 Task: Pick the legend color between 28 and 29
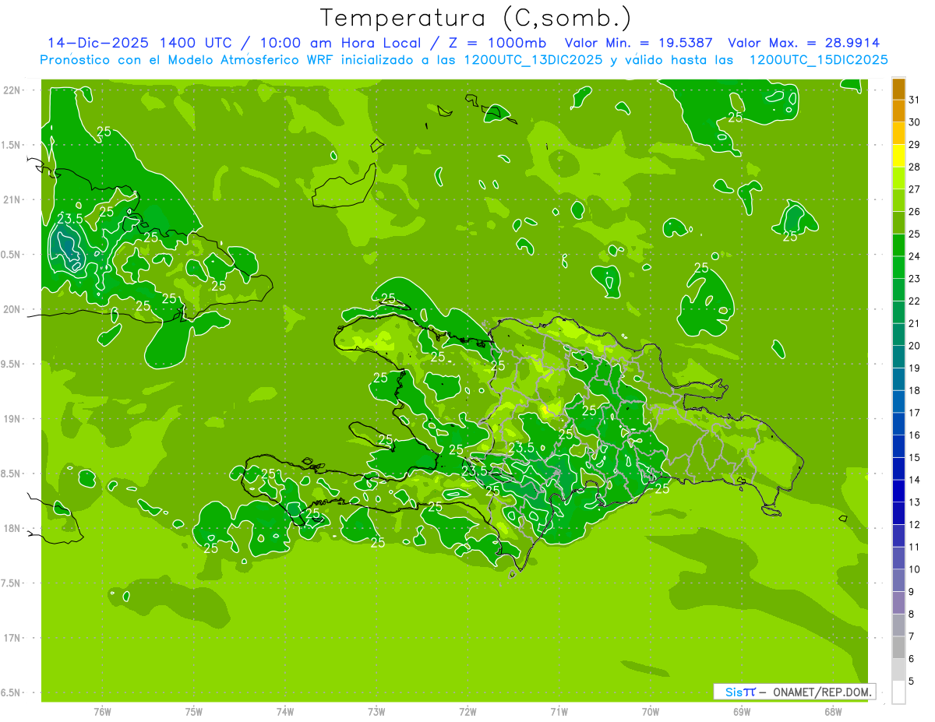tap(899, 156)
